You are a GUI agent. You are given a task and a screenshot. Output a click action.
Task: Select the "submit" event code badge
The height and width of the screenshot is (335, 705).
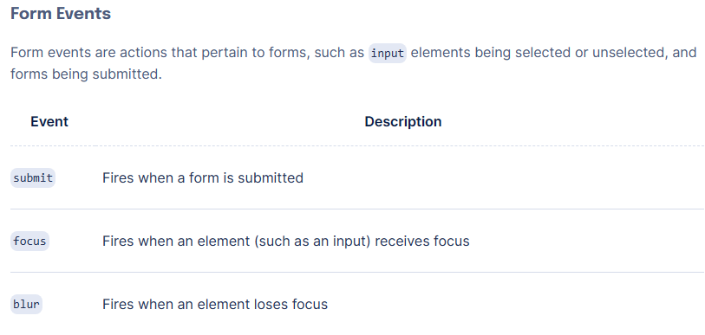[x=33, y=177]
